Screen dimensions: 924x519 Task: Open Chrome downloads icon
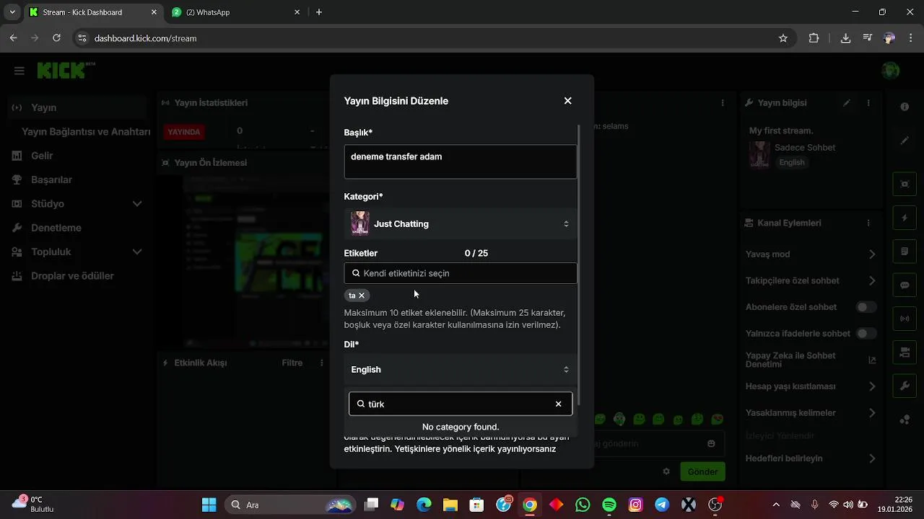845,38
